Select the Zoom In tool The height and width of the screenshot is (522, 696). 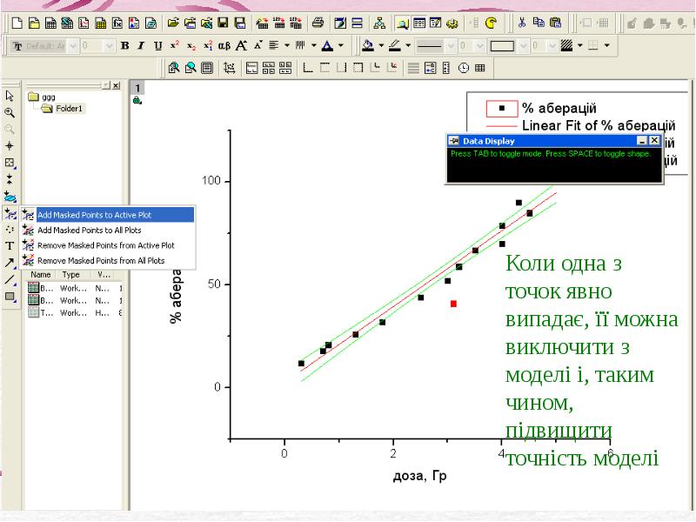click(10, 112)
